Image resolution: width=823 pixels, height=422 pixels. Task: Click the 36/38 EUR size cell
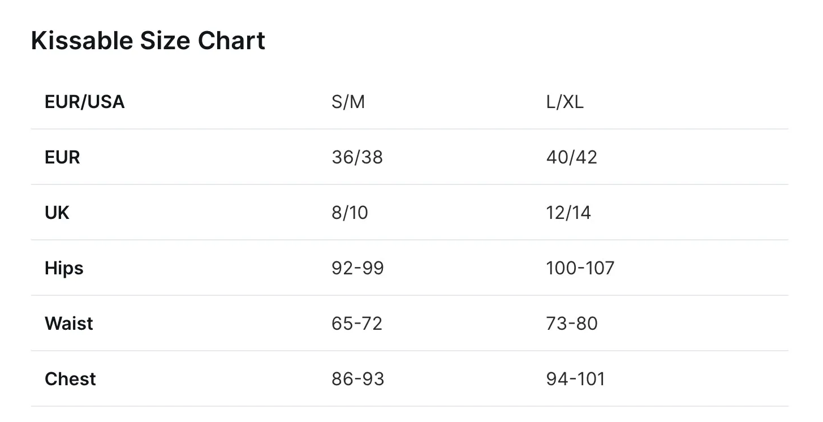point(357,157)
